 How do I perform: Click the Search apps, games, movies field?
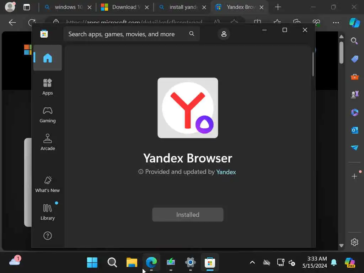tap(132, 34)
